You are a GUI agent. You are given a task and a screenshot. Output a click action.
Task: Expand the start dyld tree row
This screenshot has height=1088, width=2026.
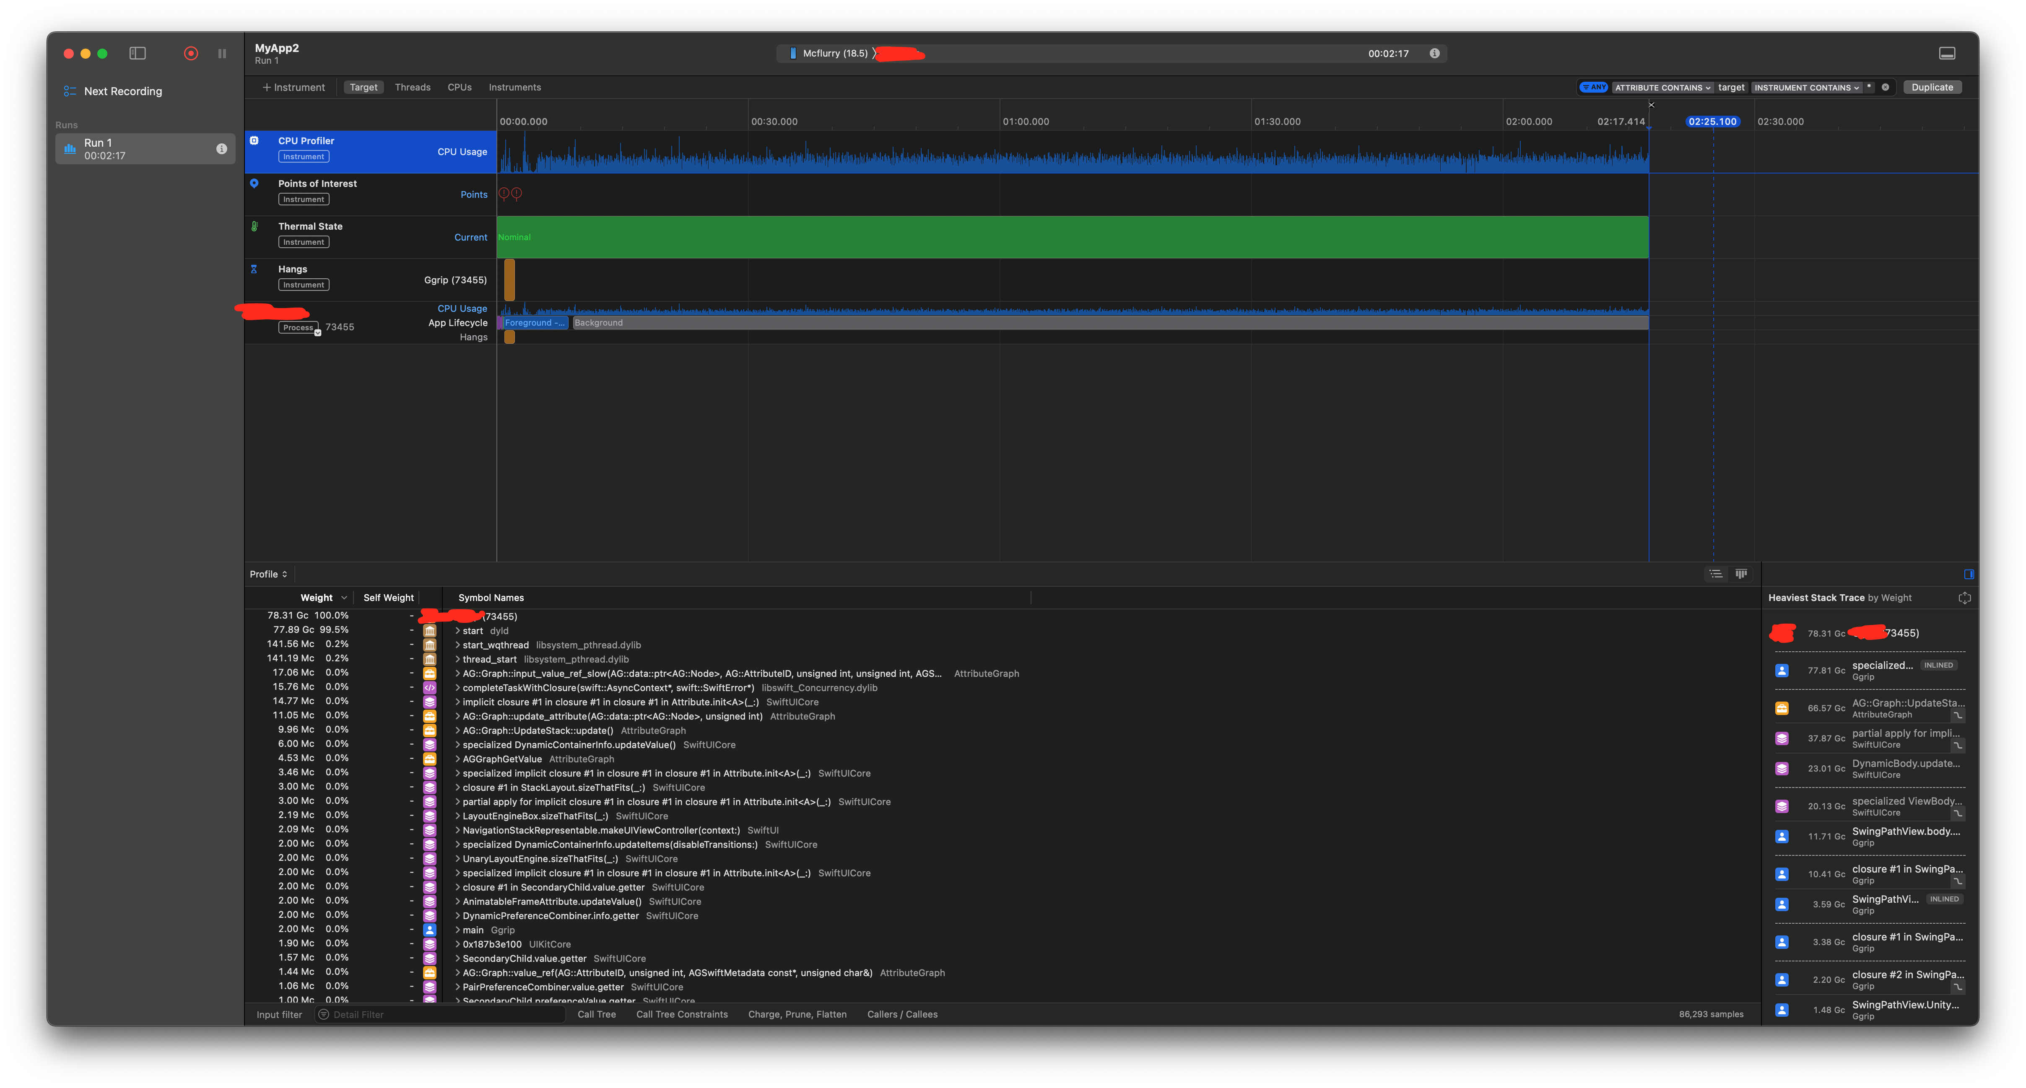coord(457,630)
